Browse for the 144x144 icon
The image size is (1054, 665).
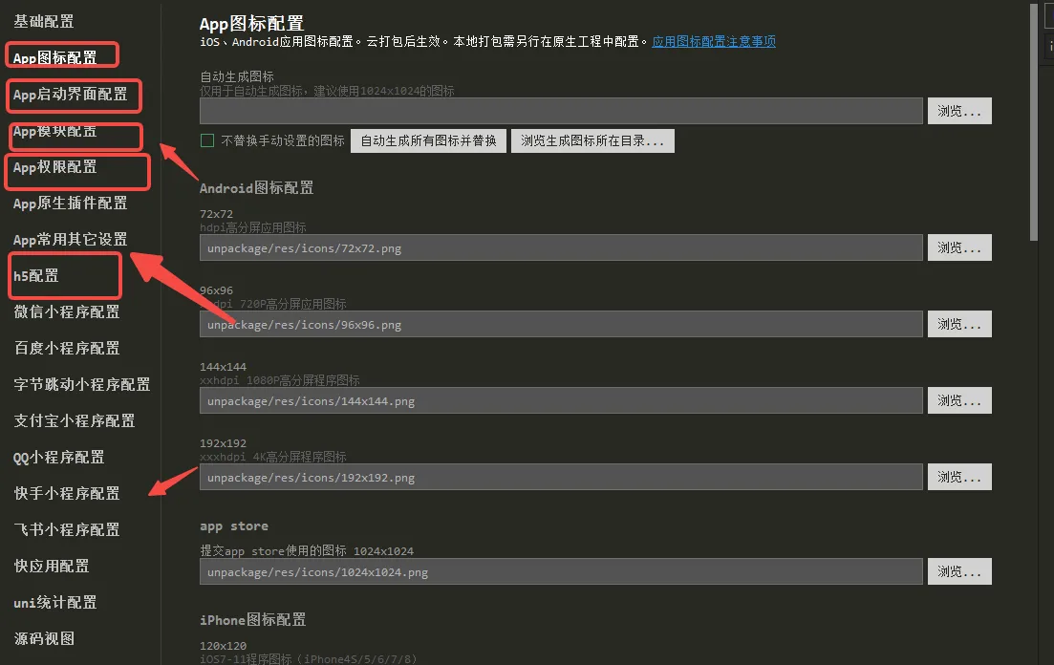pos(959,400)
